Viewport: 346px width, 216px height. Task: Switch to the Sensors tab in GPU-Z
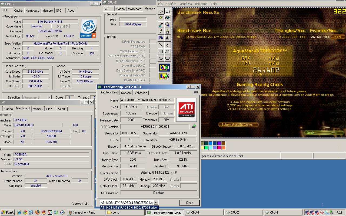(x=126, y=93)
